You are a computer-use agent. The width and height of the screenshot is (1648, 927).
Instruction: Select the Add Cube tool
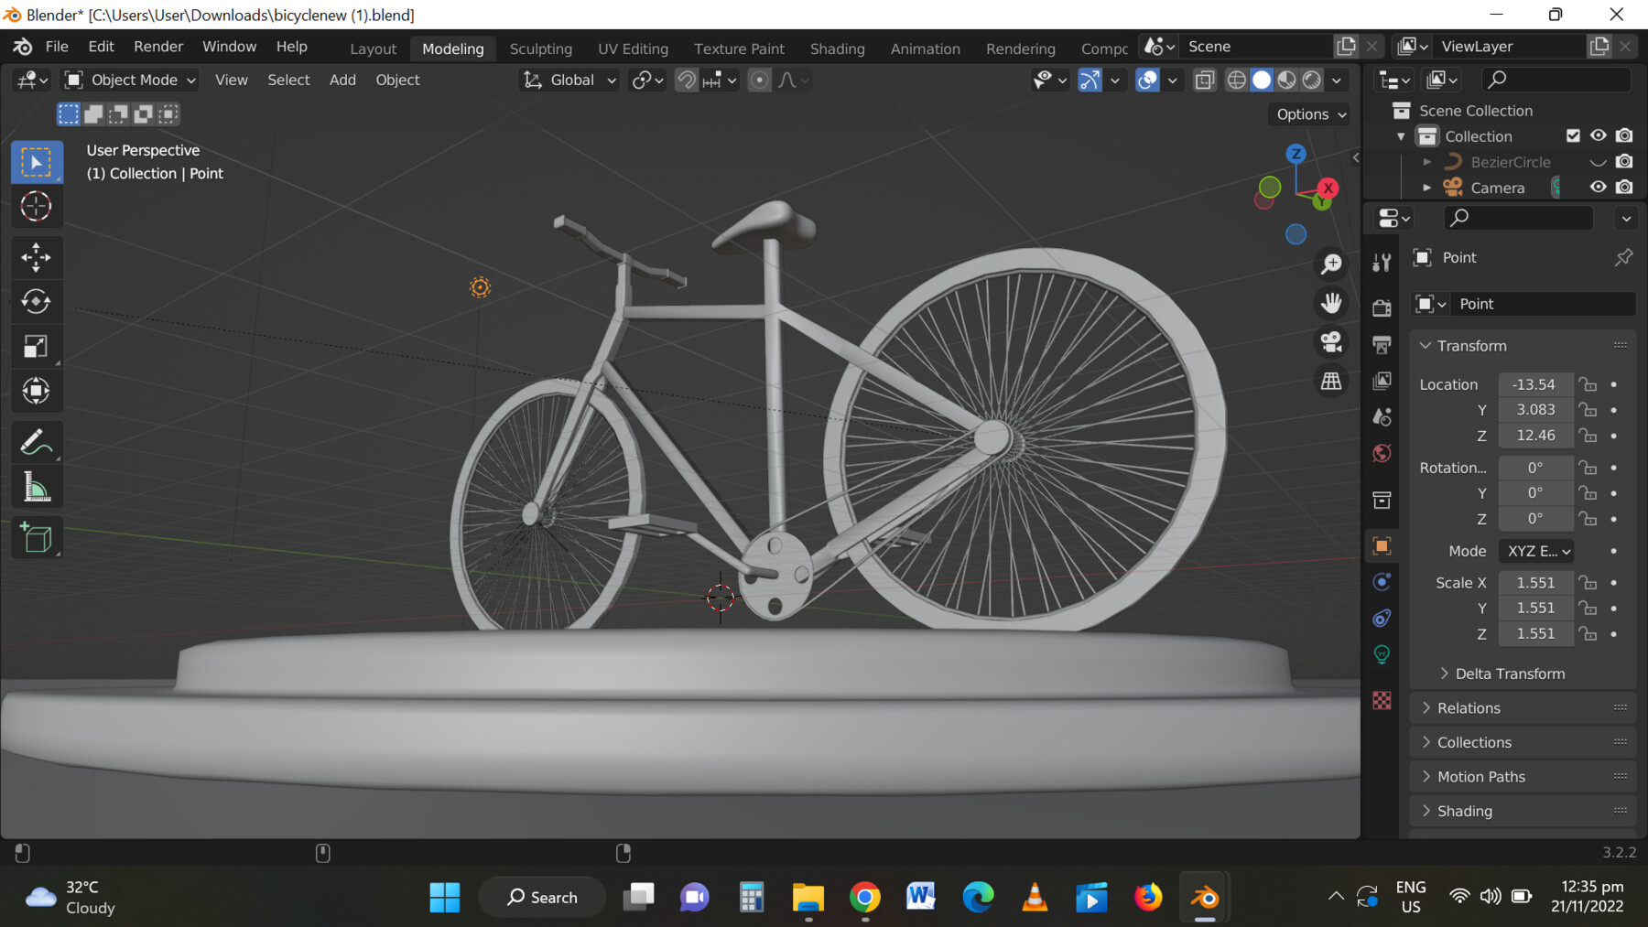pos(37,538)
